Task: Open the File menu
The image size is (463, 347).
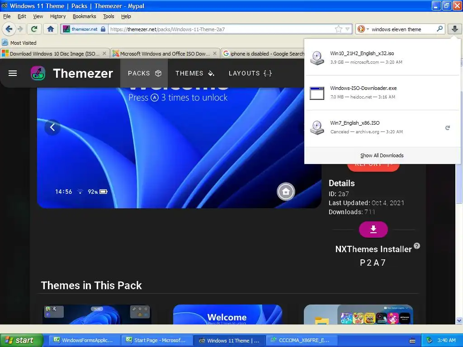Action: pos(7,16)
